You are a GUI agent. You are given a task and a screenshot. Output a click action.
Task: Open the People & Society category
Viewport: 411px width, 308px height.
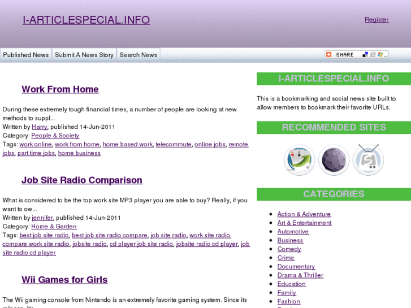pyautogui.click(x=55, y=136)
